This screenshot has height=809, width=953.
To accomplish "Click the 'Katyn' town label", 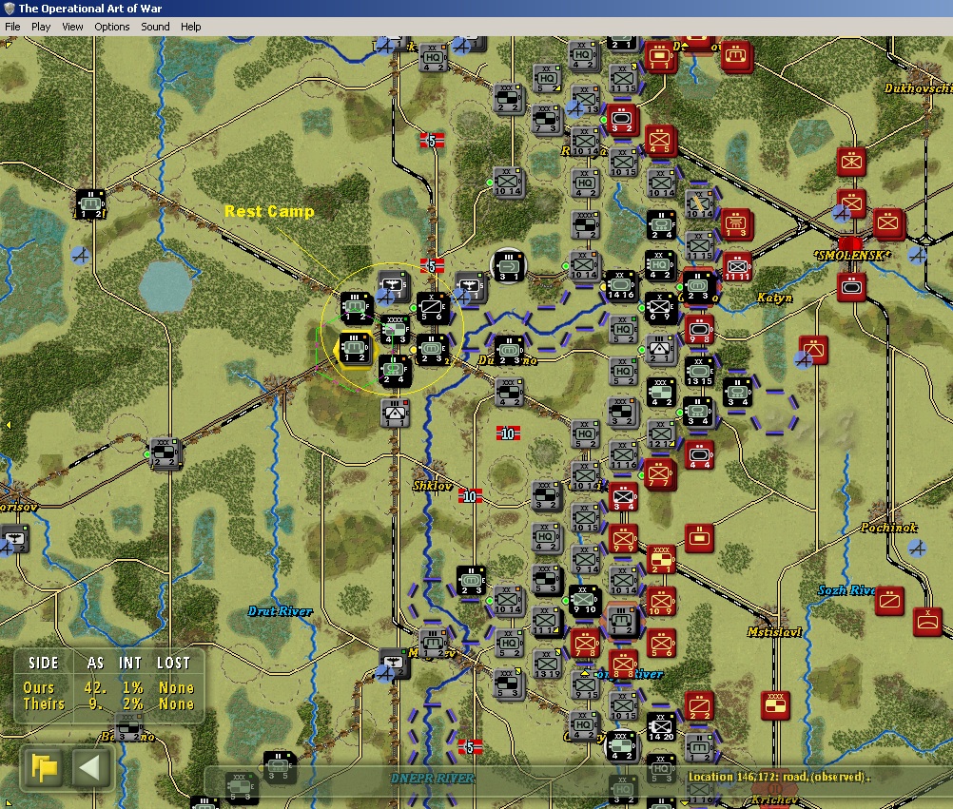I will pos(775,298).
